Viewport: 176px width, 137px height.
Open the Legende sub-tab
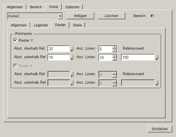coord(41,25)
